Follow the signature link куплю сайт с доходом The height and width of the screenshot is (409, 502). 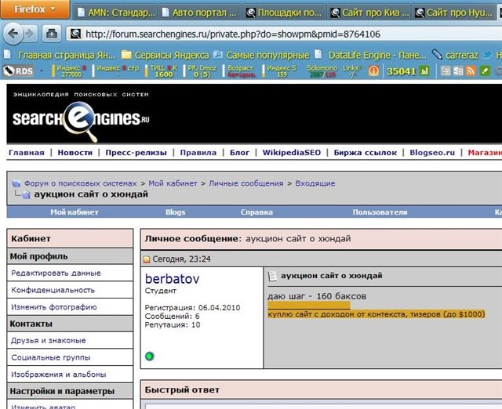point(376,314)
